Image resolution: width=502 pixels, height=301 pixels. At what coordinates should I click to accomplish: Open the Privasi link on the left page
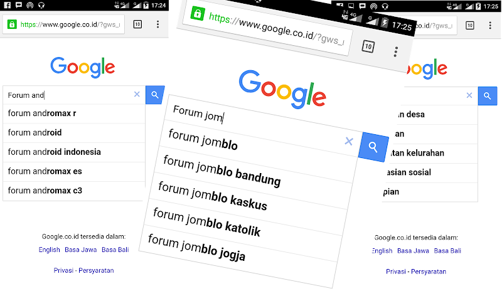coord(63,270)
